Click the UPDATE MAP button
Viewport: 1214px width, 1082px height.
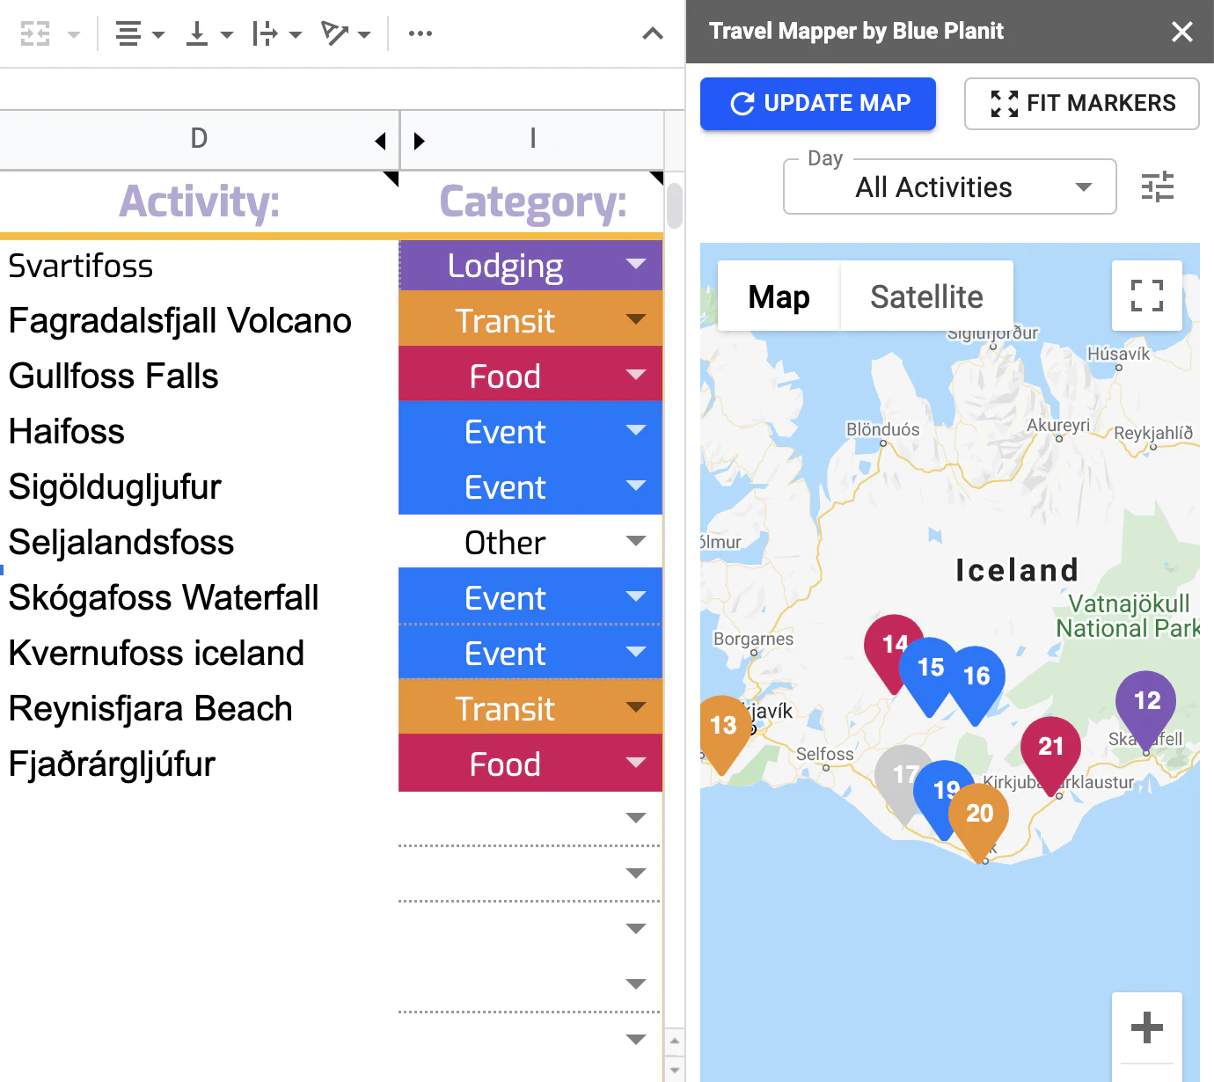click(x=818, y=104)
